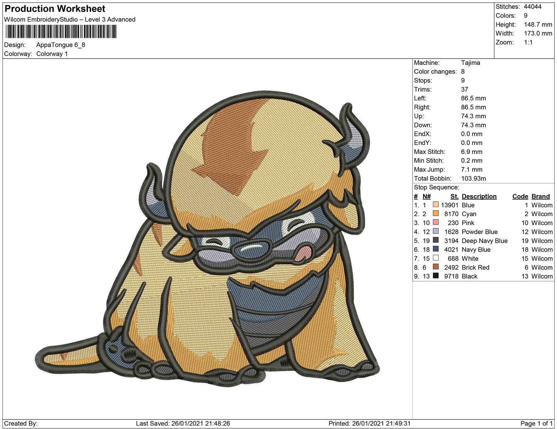This screenshot has height=429, width=557.
Task: Select the Stops label
Action: (423, 80)
